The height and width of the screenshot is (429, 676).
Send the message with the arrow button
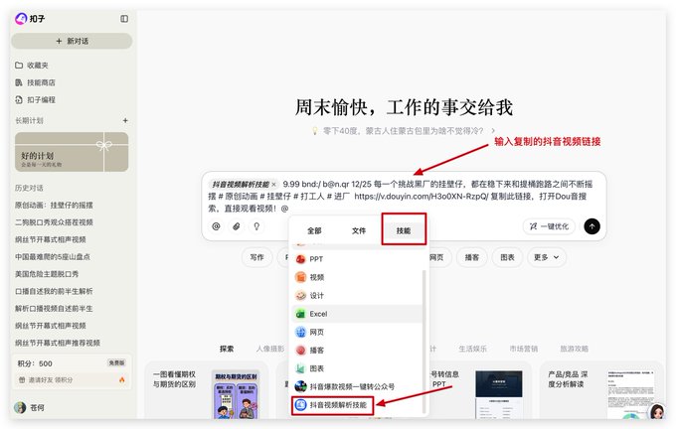[591, 226]
